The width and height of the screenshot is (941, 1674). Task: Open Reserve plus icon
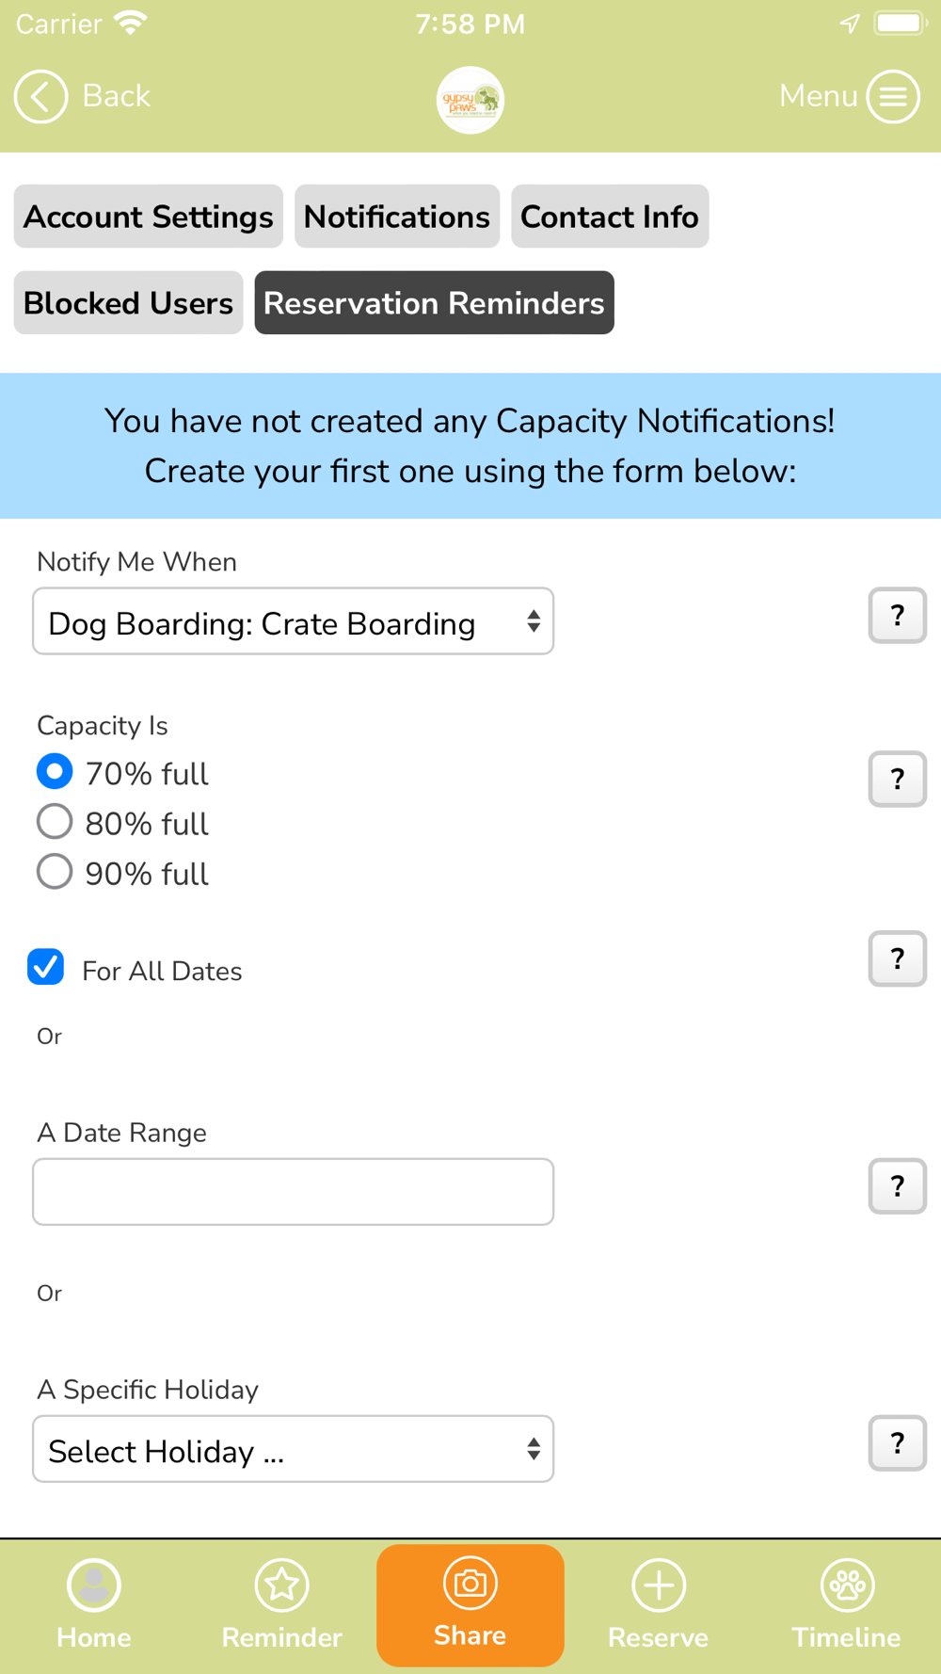[659, 1605]
